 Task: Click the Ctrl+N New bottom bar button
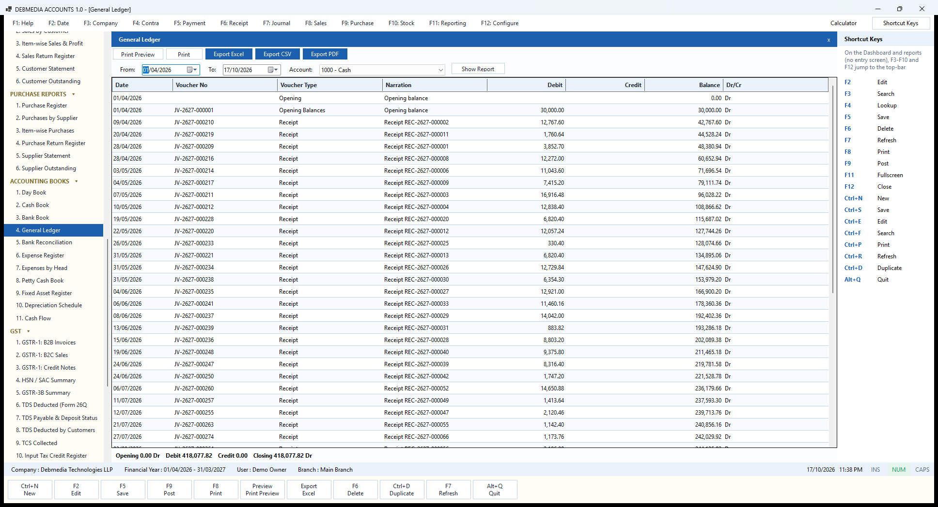tap(30, 490)
